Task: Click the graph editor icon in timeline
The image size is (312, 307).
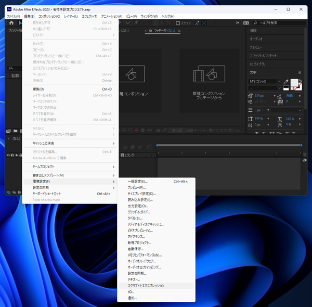Action: 149,147
